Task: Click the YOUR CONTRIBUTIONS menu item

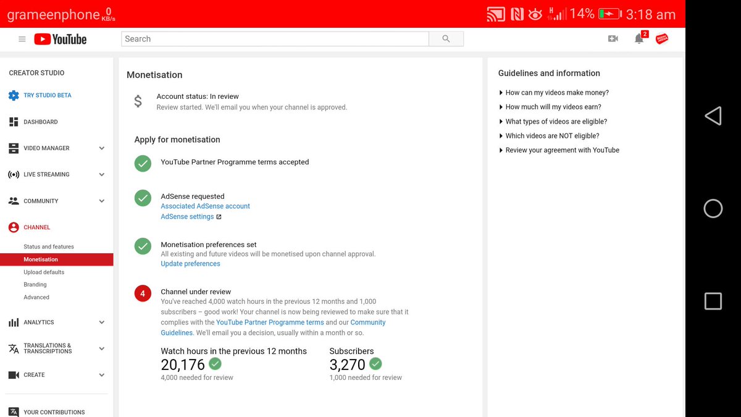Action: [x=54, y=412]
